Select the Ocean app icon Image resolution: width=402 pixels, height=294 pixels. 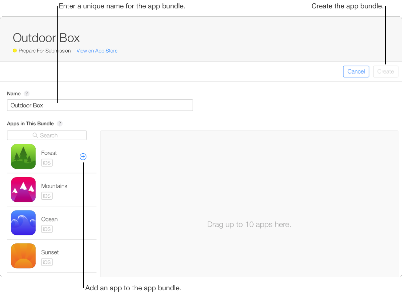23,223
